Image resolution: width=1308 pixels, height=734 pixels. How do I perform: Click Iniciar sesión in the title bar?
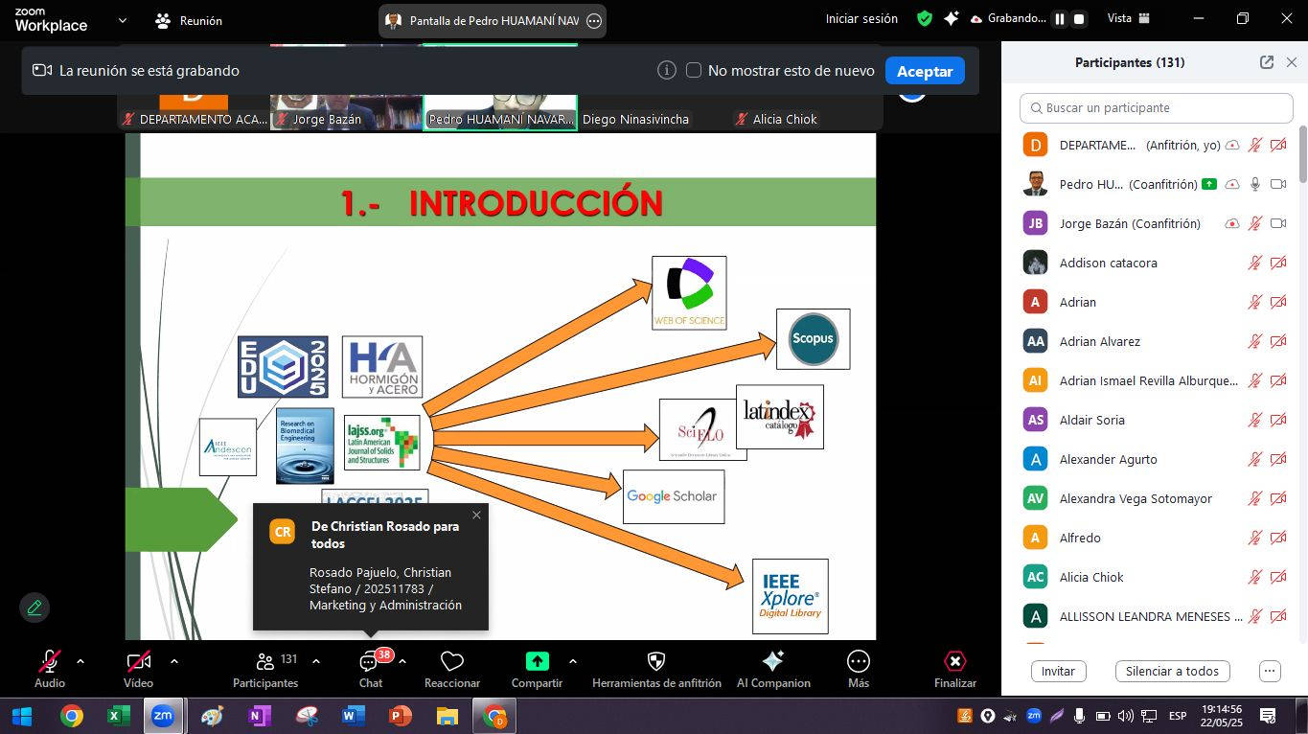tap(861, 18)
